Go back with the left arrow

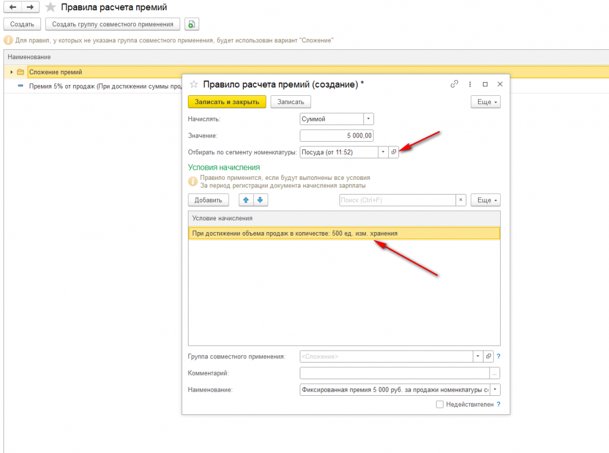12,7
